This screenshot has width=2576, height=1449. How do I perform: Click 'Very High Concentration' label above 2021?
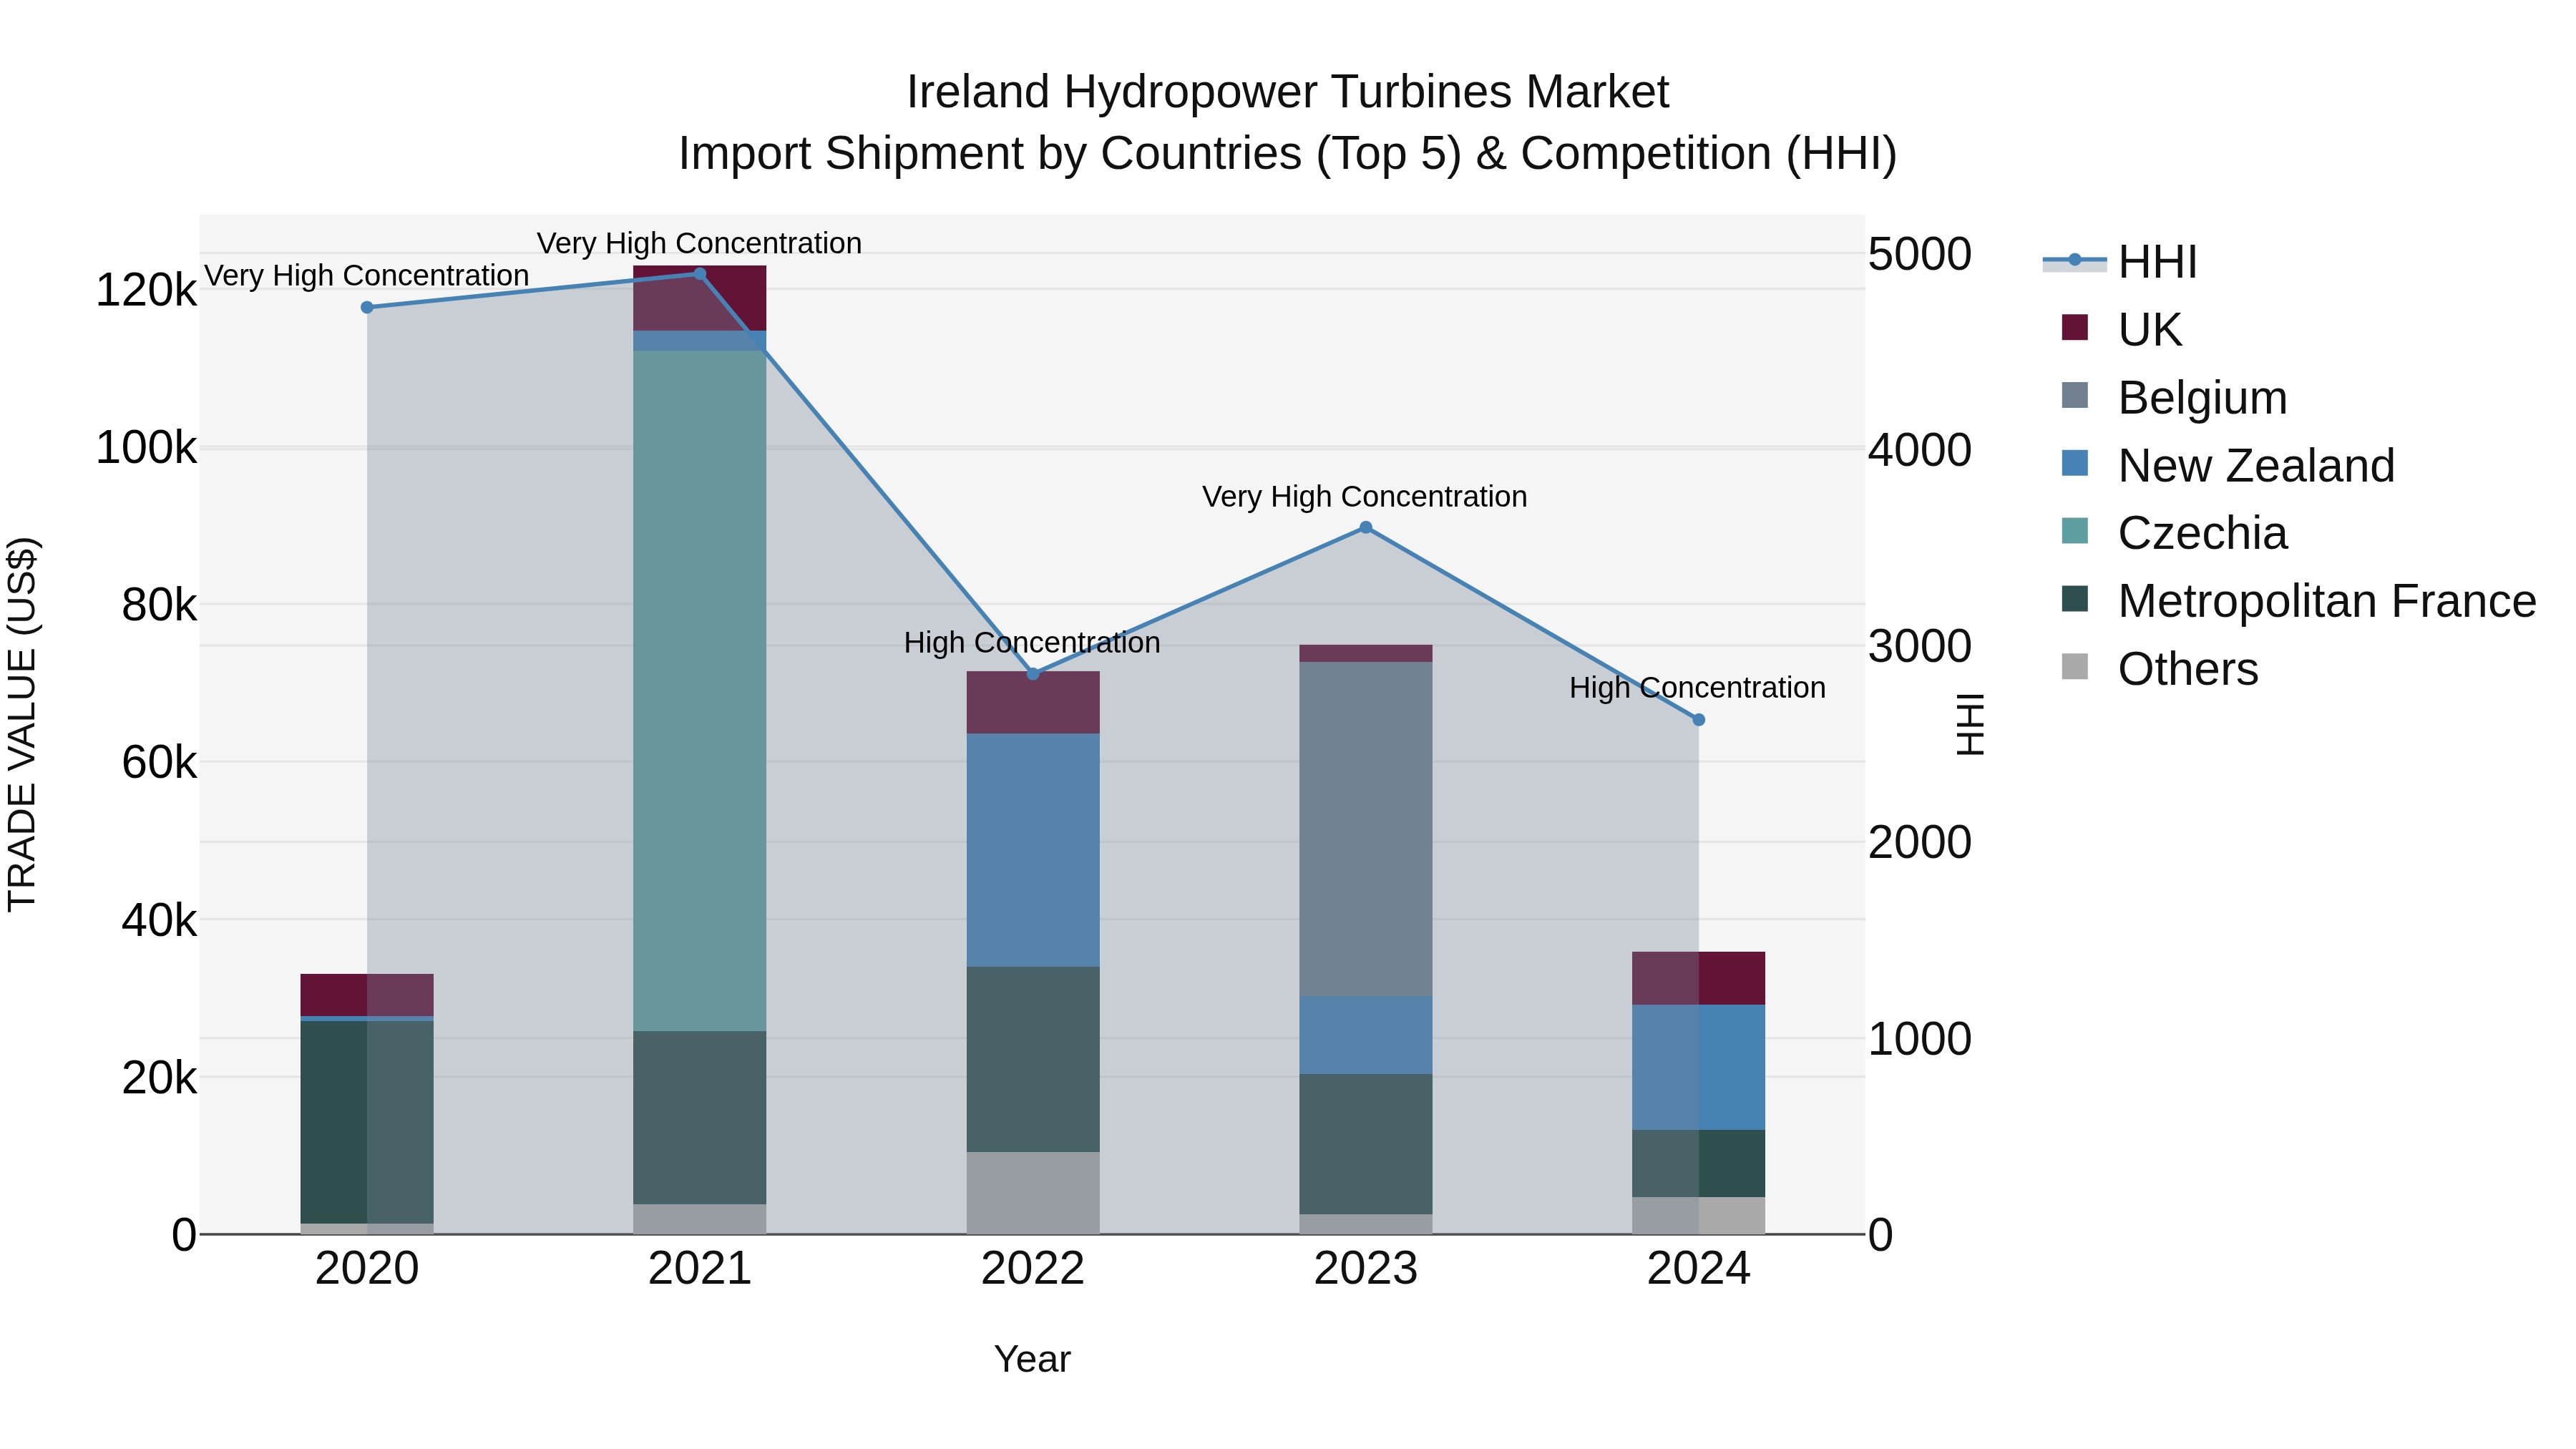point(699,243)
